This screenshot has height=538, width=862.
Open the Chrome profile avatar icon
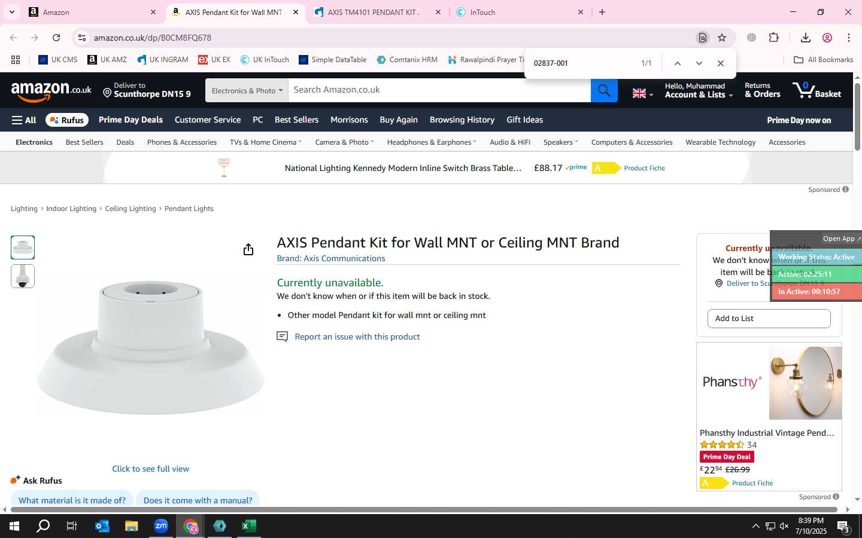click(x=827, y=38)
